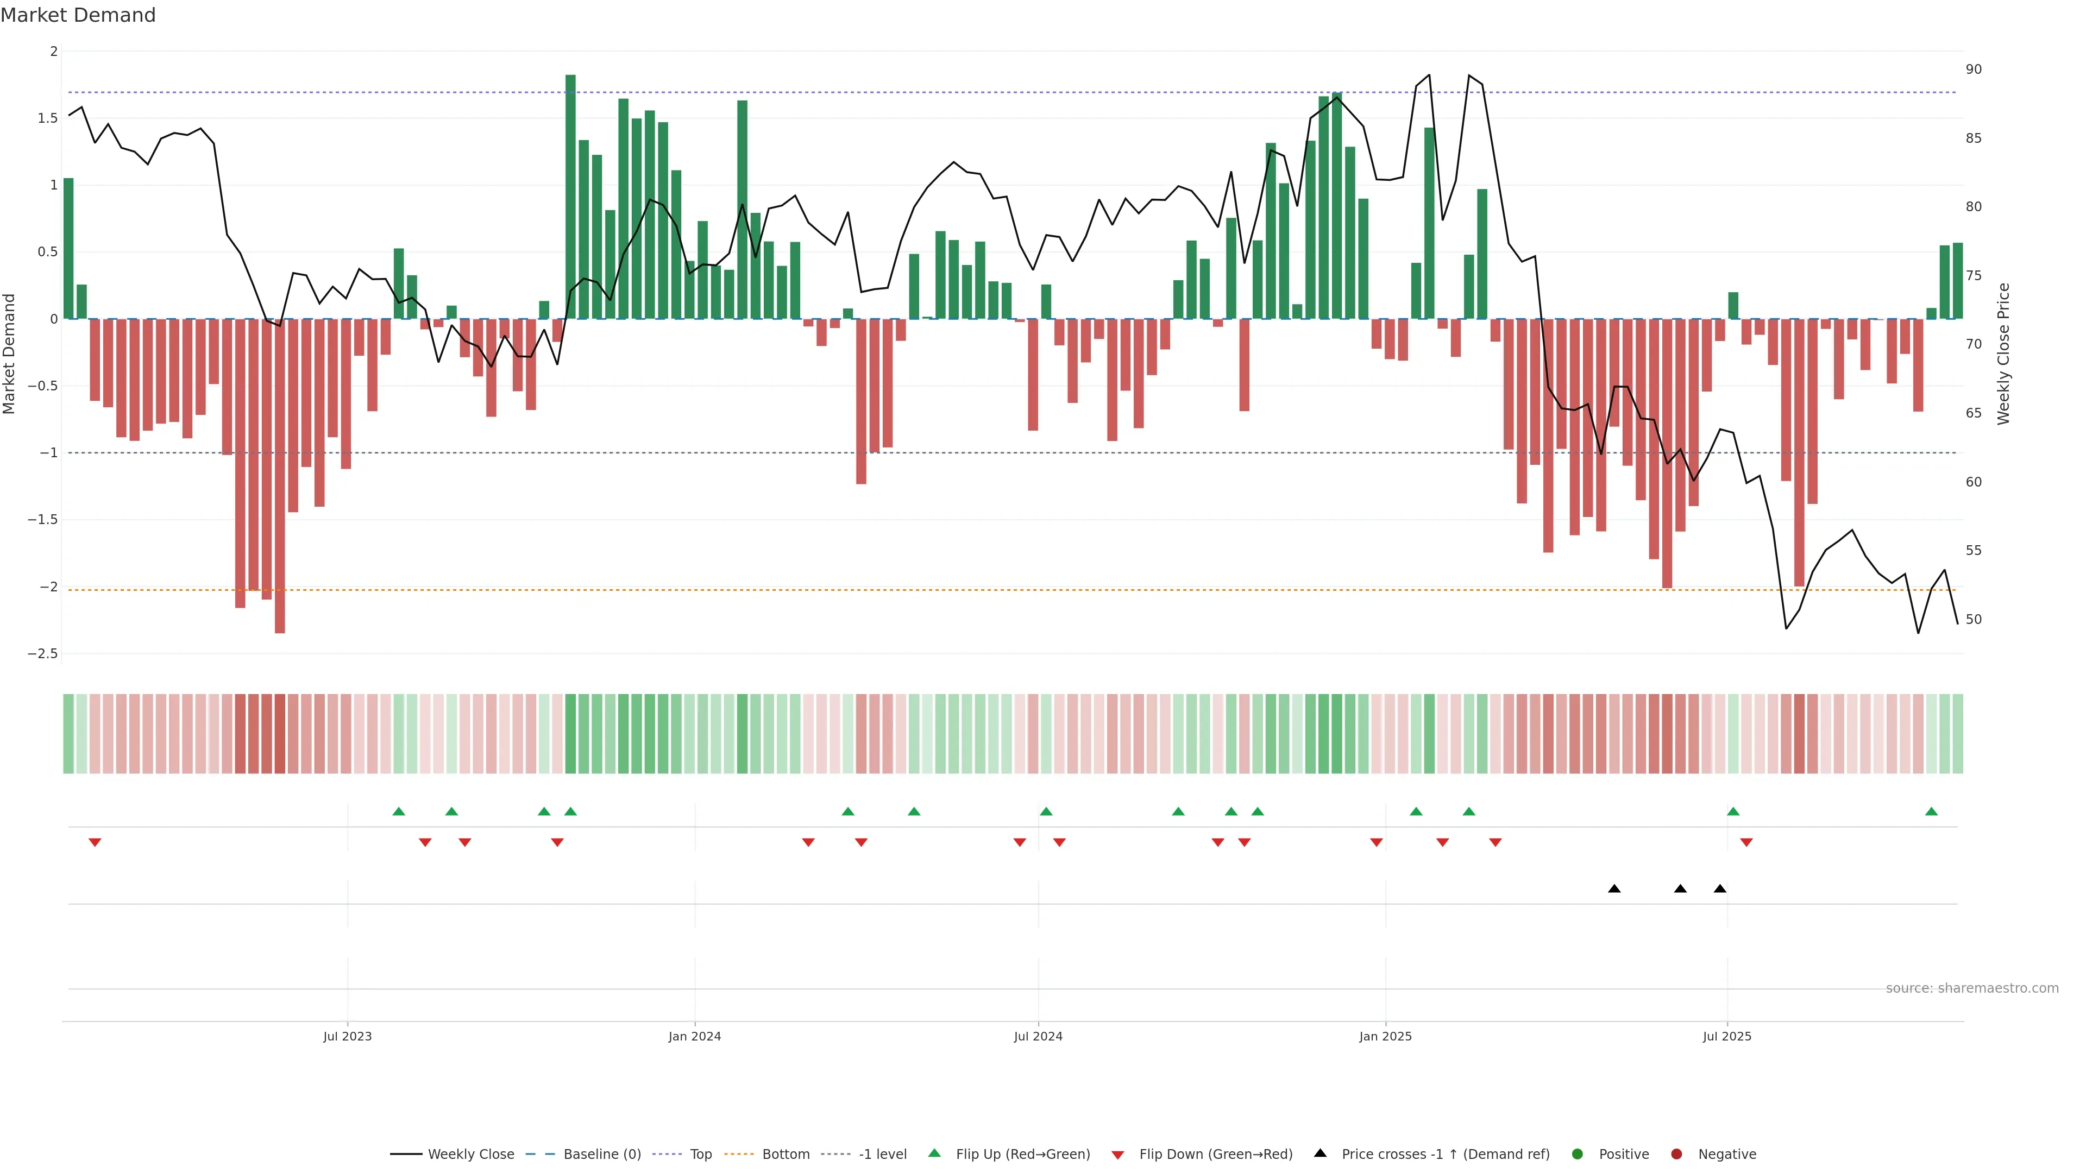Click the Market Demand chart title

point(78,15)
